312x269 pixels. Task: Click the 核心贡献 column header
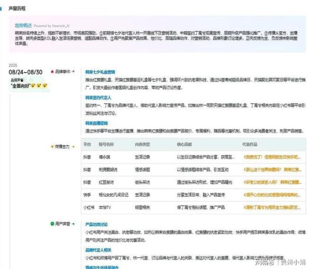coord(185,144)
